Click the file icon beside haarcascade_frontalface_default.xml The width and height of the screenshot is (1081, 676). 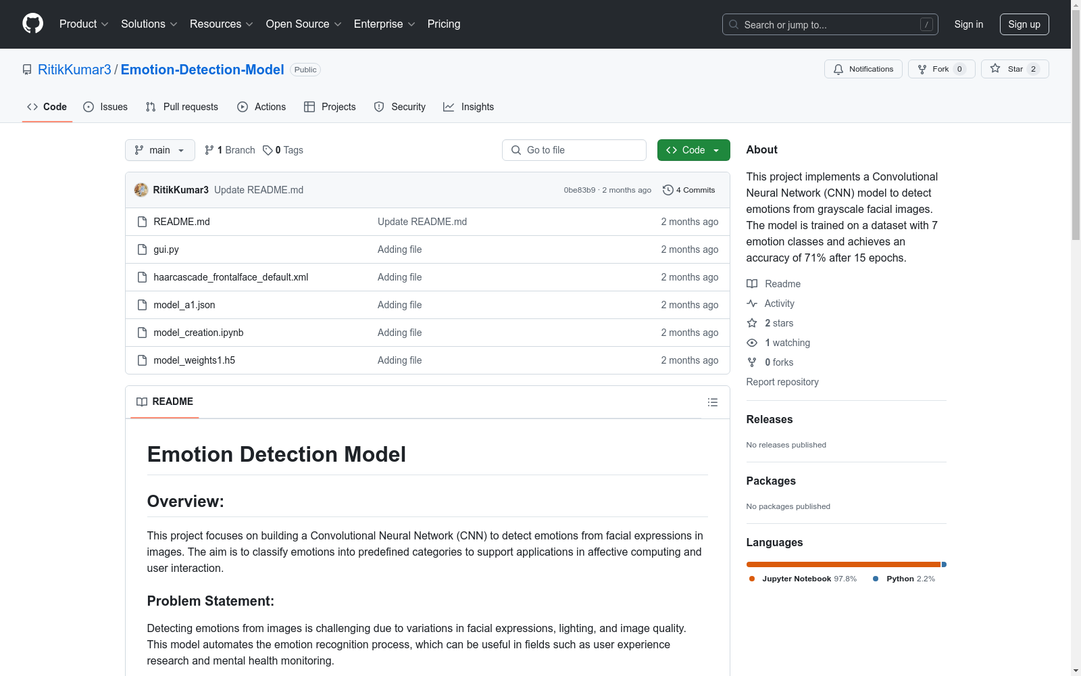[142, 277]
